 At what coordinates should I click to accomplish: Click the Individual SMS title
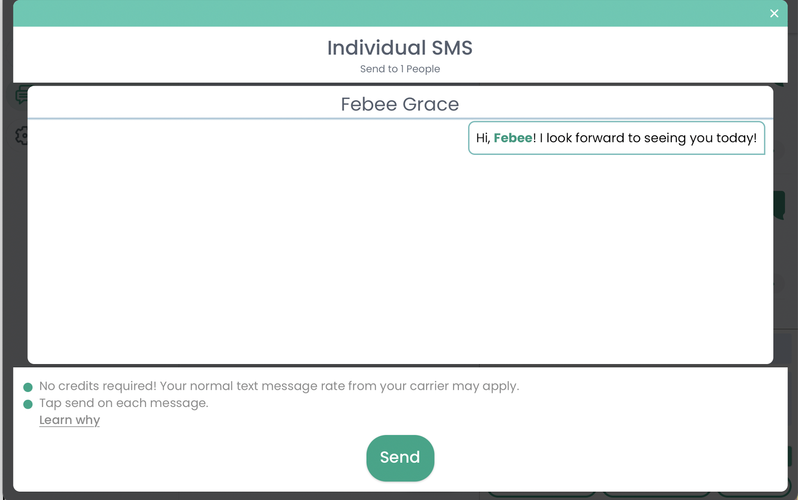400,48
